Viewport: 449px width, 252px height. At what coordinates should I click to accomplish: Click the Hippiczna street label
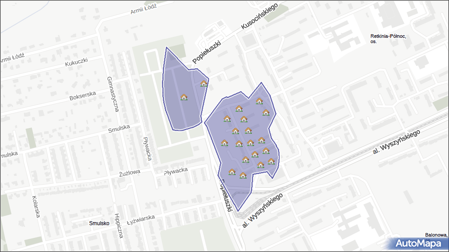pos(118,226)
